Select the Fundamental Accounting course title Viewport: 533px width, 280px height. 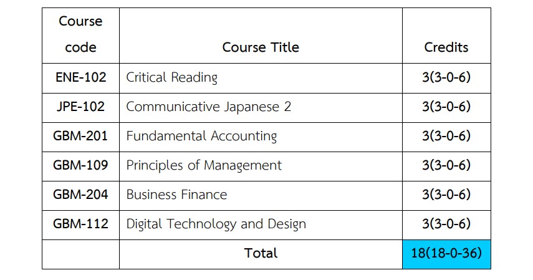(201, 136)
